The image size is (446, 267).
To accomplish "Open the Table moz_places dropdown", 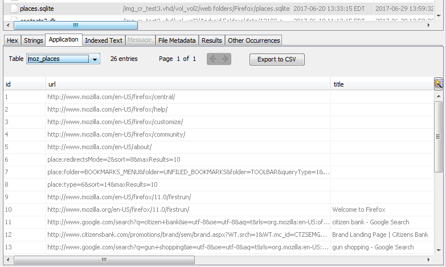I will [63, 59].
